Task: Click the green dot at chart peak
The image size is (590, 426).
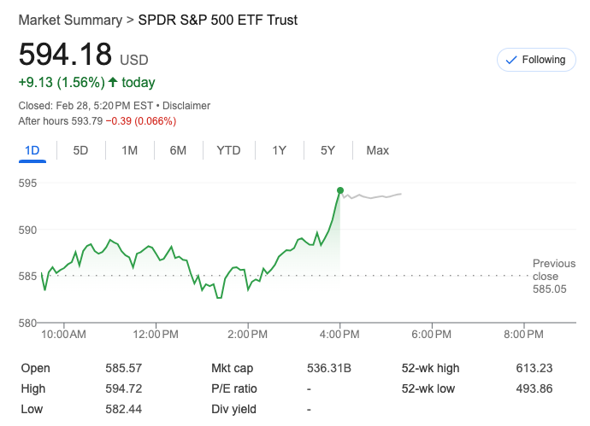Action: pos(340,190)
